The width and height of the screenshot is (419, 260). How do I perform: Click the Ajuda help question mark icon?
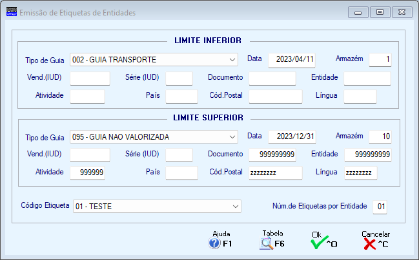(x=215, y=243)
